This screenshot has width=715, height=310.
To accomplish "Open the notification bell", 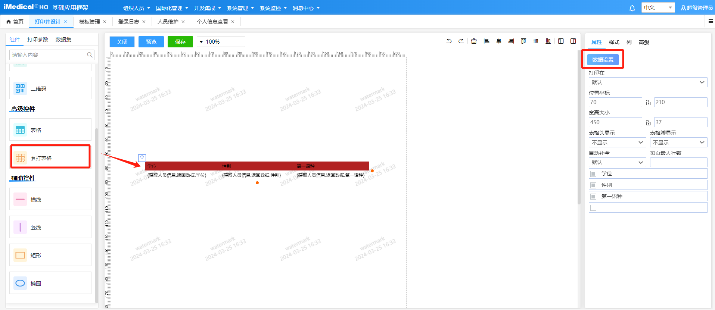I will point(632,8).
